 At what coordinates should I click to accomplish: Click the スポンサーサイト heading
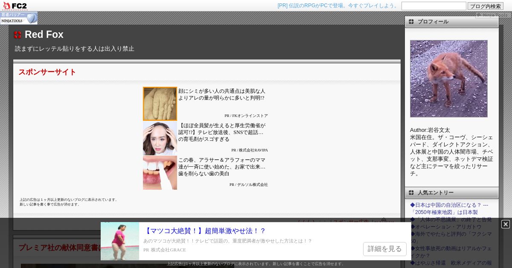point(47,72)
